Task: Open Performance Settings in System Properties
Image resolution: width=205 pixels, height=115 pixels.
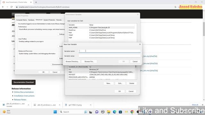Action: click(x=61, y=34)
